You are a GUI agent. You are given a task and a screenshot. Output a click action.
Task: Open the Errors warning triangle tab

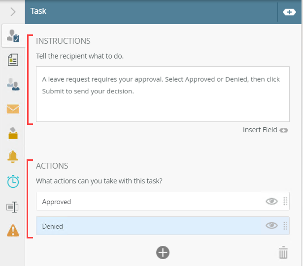point(13,230)
